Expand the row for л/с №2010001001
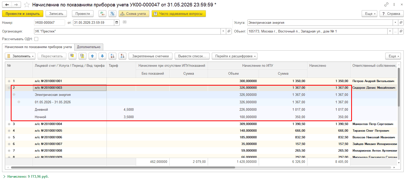This screenshot has width=406, height=180. coord(9,81)
